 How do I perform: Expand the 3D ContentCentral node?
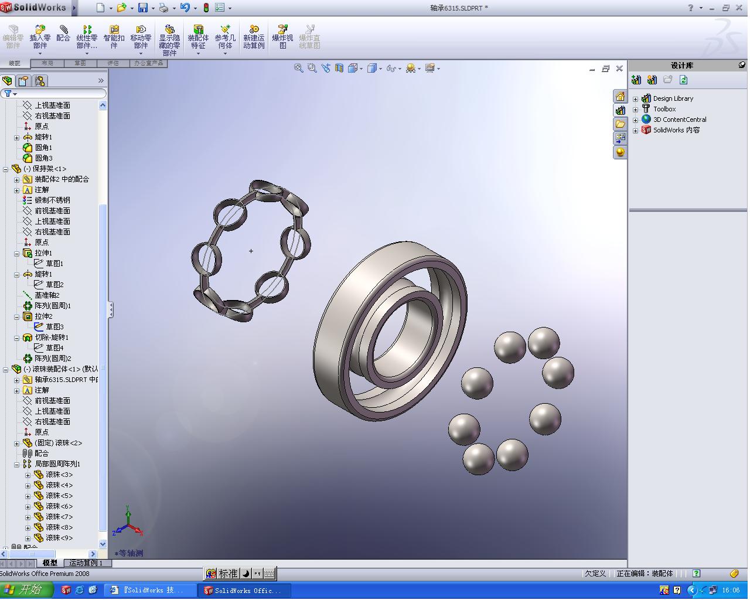click(636, 120)
